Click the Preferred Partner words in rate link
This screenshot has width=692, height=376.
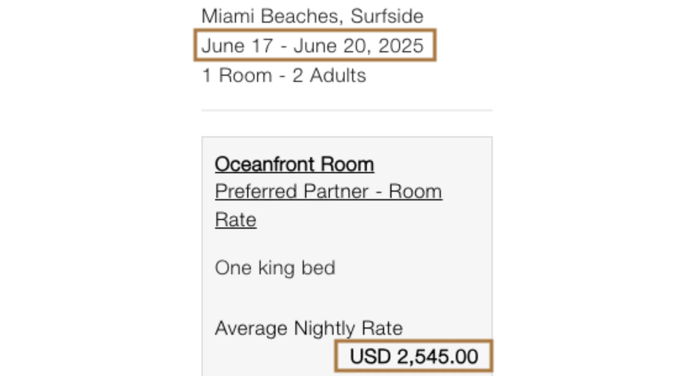(x=291, y=192)
